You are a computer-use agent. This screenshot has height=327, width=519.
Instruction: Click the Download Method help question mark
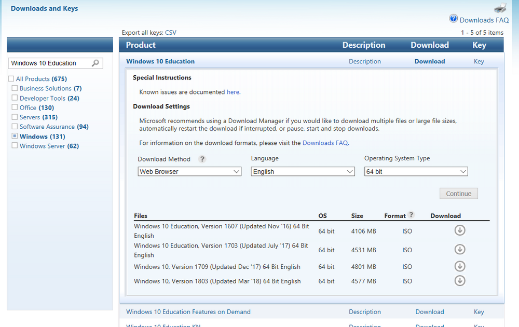point(202,159)
